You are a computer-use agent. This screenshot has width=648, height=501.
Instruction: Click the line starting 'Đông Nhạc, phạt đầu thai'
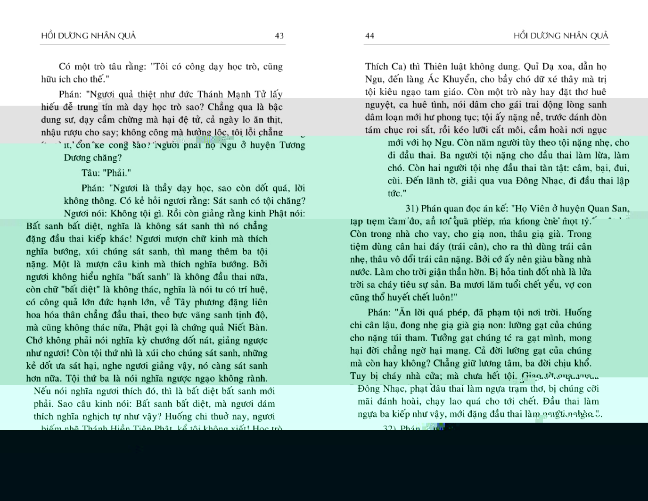[x=478, y=389]
